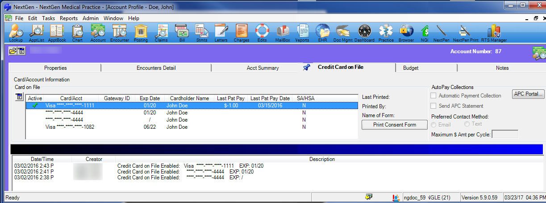Choose Text preferred contact radio button
Screen dimensions: 546x203
pos(467,124)
